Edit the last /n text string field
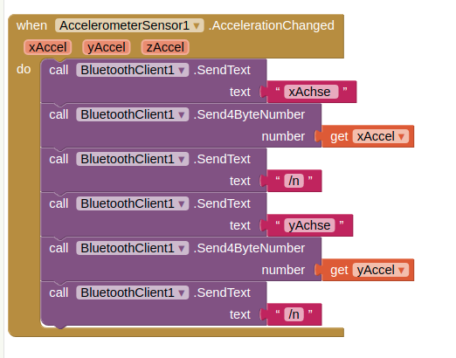Viewport: 456px width, 358px height. click(x=294, y=314)
